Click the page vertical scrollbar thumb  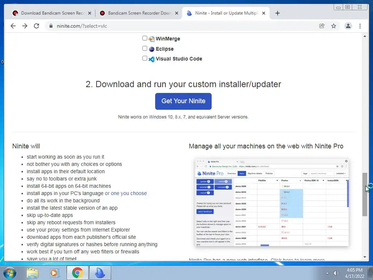365,194
